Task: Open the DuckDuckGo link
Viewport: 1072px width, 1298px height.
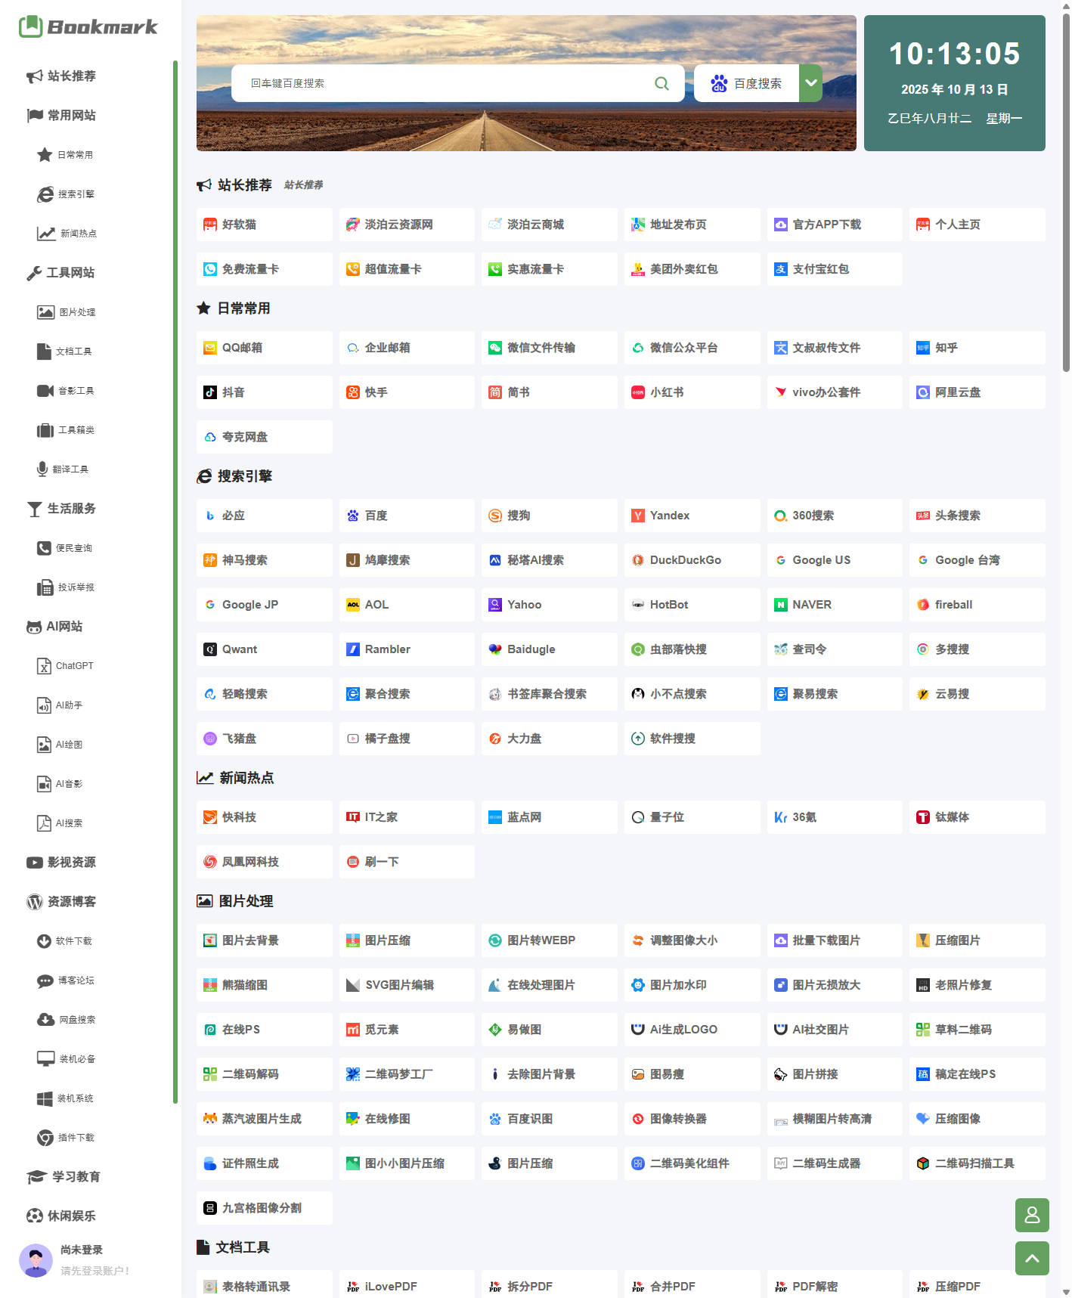Action: 692,560
